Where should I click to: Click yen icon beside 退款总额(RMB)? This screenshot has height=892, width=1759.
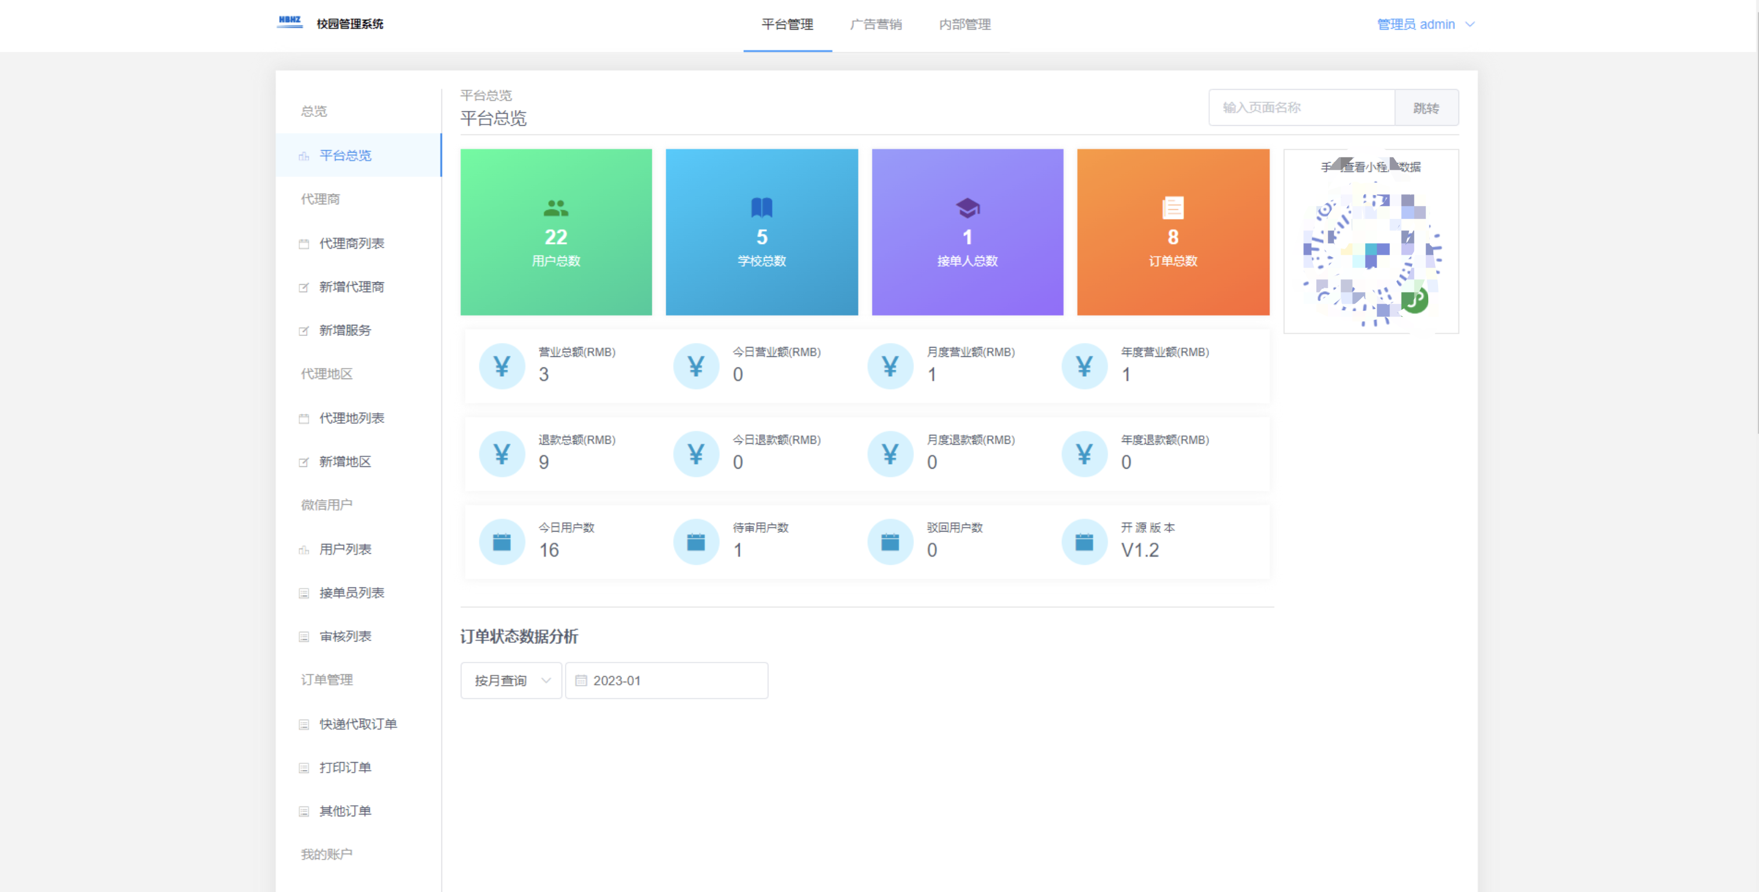(x=502, y=455)
